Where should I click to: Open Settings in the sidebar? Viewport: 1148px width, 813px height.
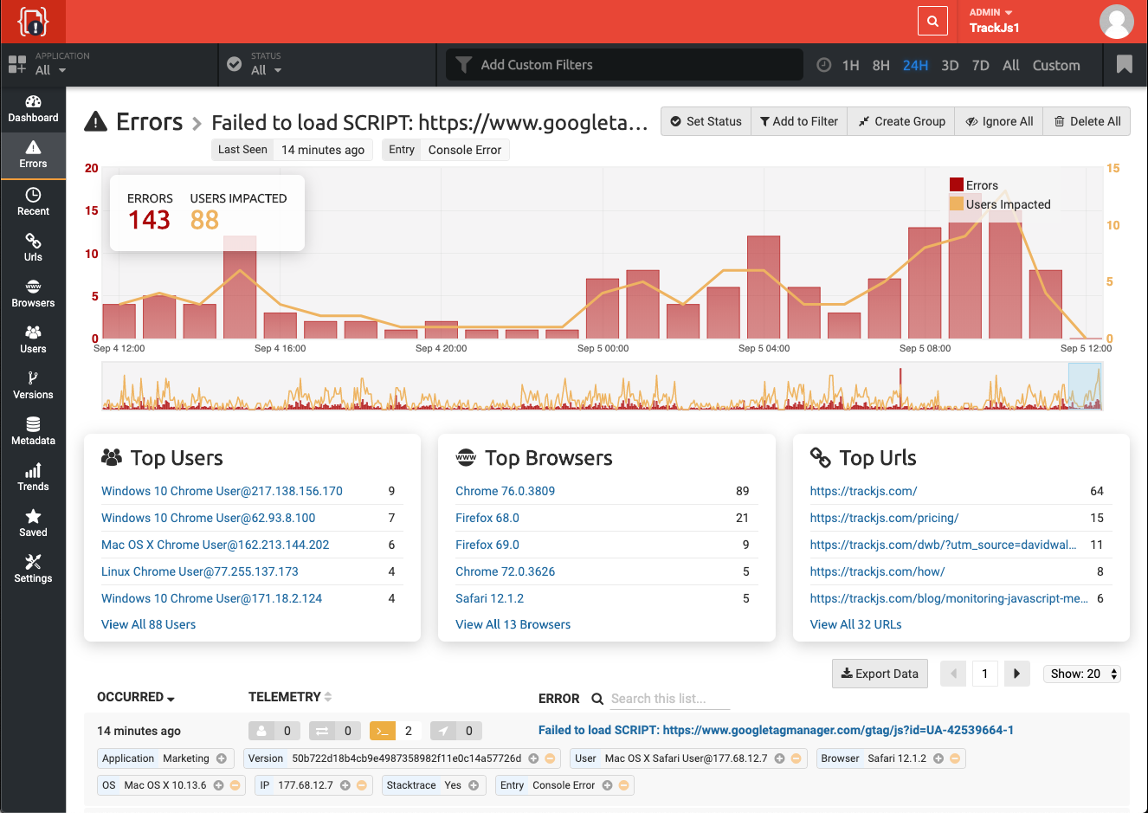(33, 569)
